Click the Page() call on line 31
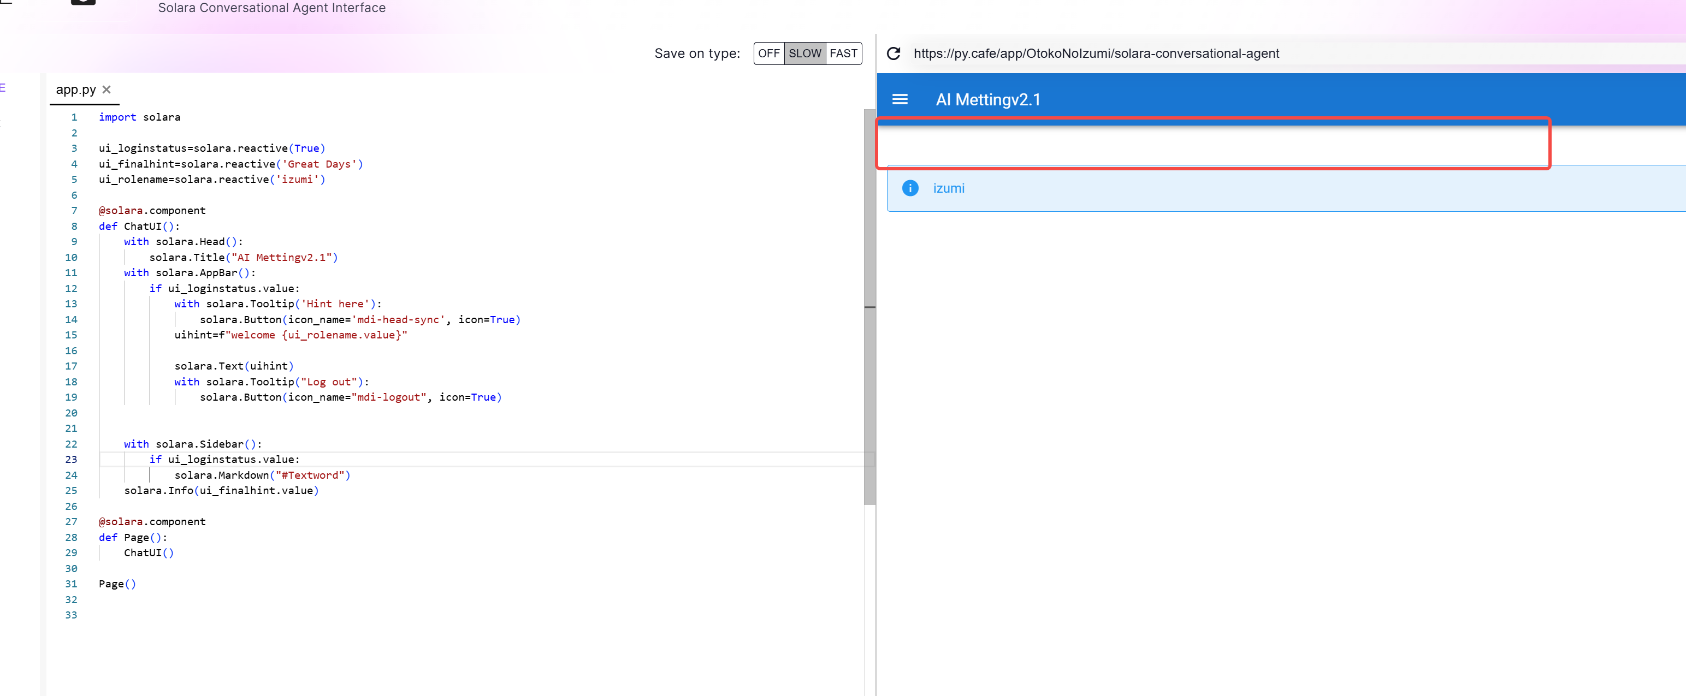This screenshot has height=696, width=1686. point(117,584)
